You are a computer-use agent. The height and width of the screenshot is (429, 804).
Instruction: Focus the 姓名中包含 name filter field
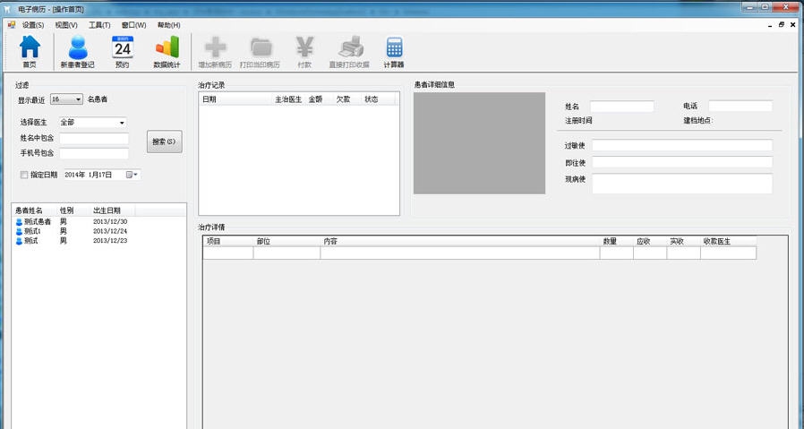pos(94,138)
